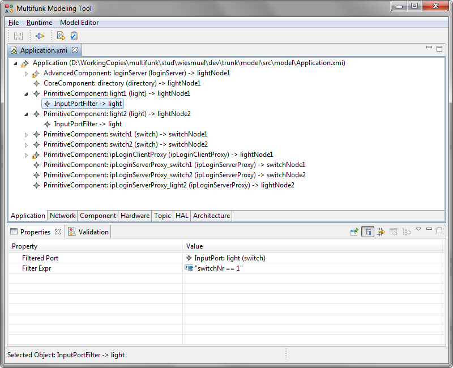Click the star icon of ipLoginServerProxy_light2
Screen dimensions: 453x368
(36, 185)
